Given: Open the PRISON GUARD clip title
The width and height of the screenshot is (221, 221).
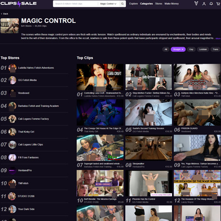Looking at the screenshot, I should click(x=189, y=128).
